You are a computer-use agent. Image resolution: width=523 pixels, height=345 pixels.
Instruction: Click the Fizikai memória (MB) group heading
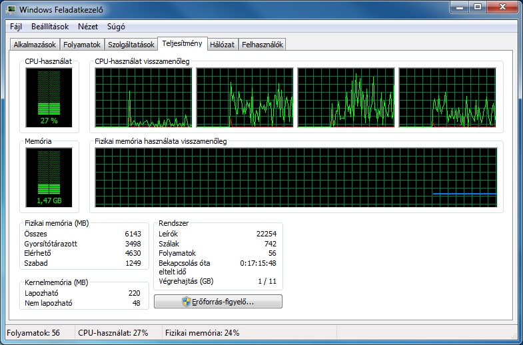[57, 223]
